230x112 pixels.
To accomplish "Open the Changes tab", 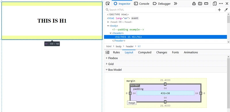I will click(162, 52).
